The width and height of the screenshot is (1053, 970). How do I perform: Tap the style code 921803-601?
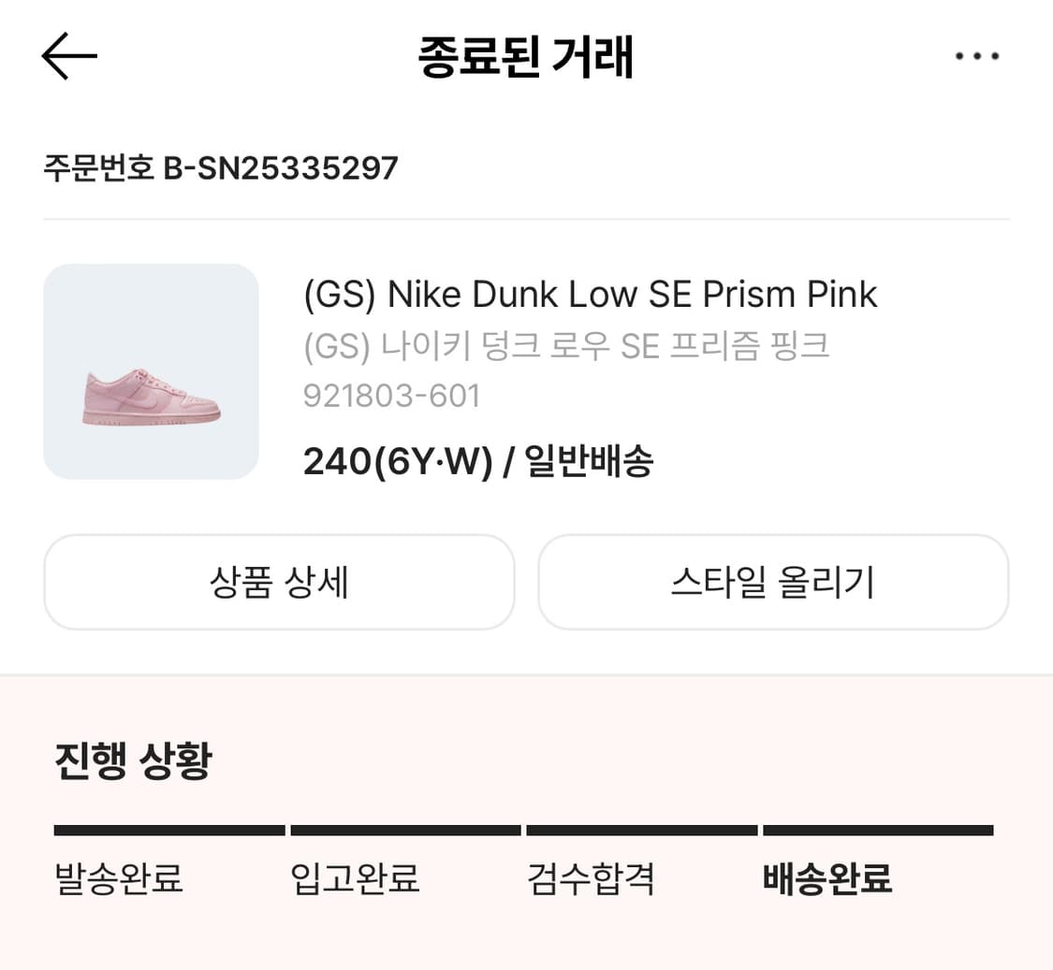tap(390, 396)
